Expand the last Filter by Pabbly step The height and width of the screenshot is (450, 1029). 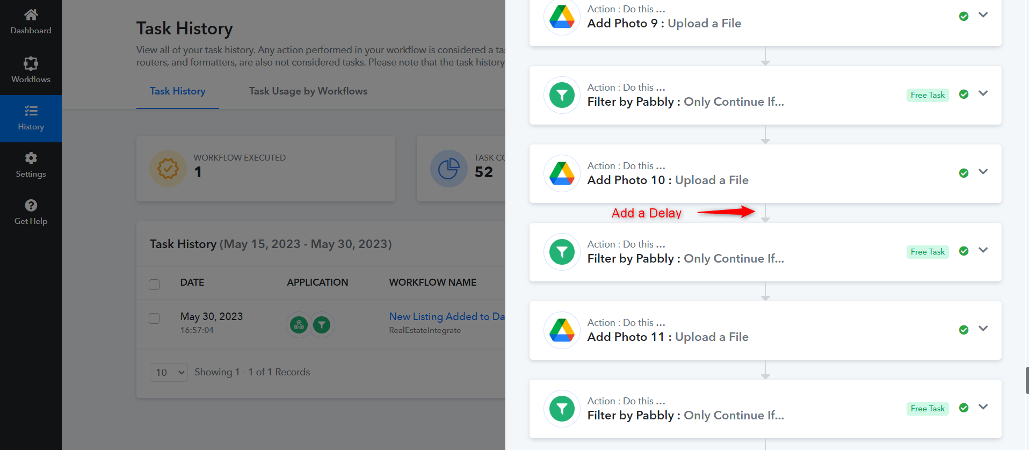coord(983,407)
